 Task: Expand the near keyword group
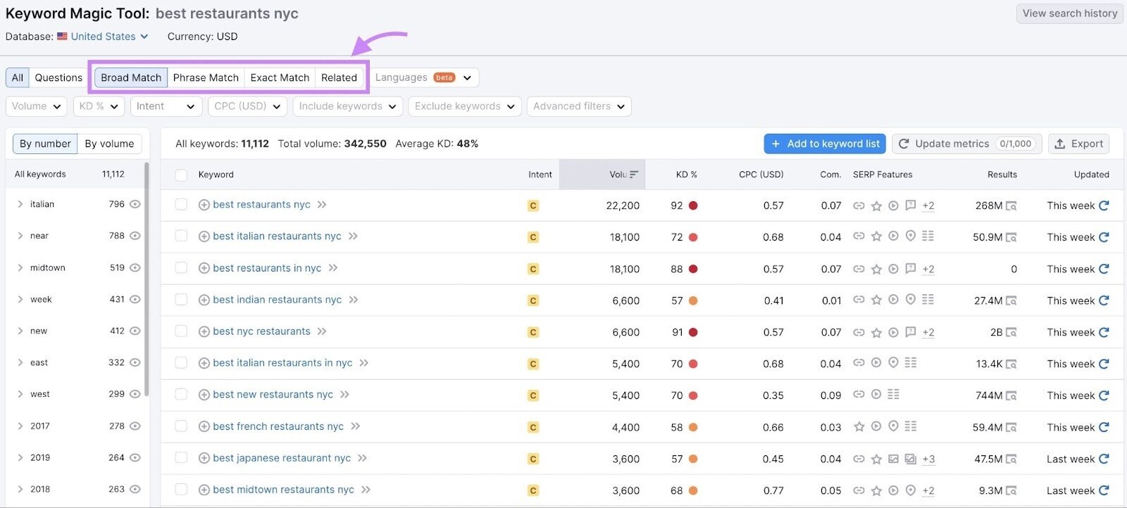(20, 236)
